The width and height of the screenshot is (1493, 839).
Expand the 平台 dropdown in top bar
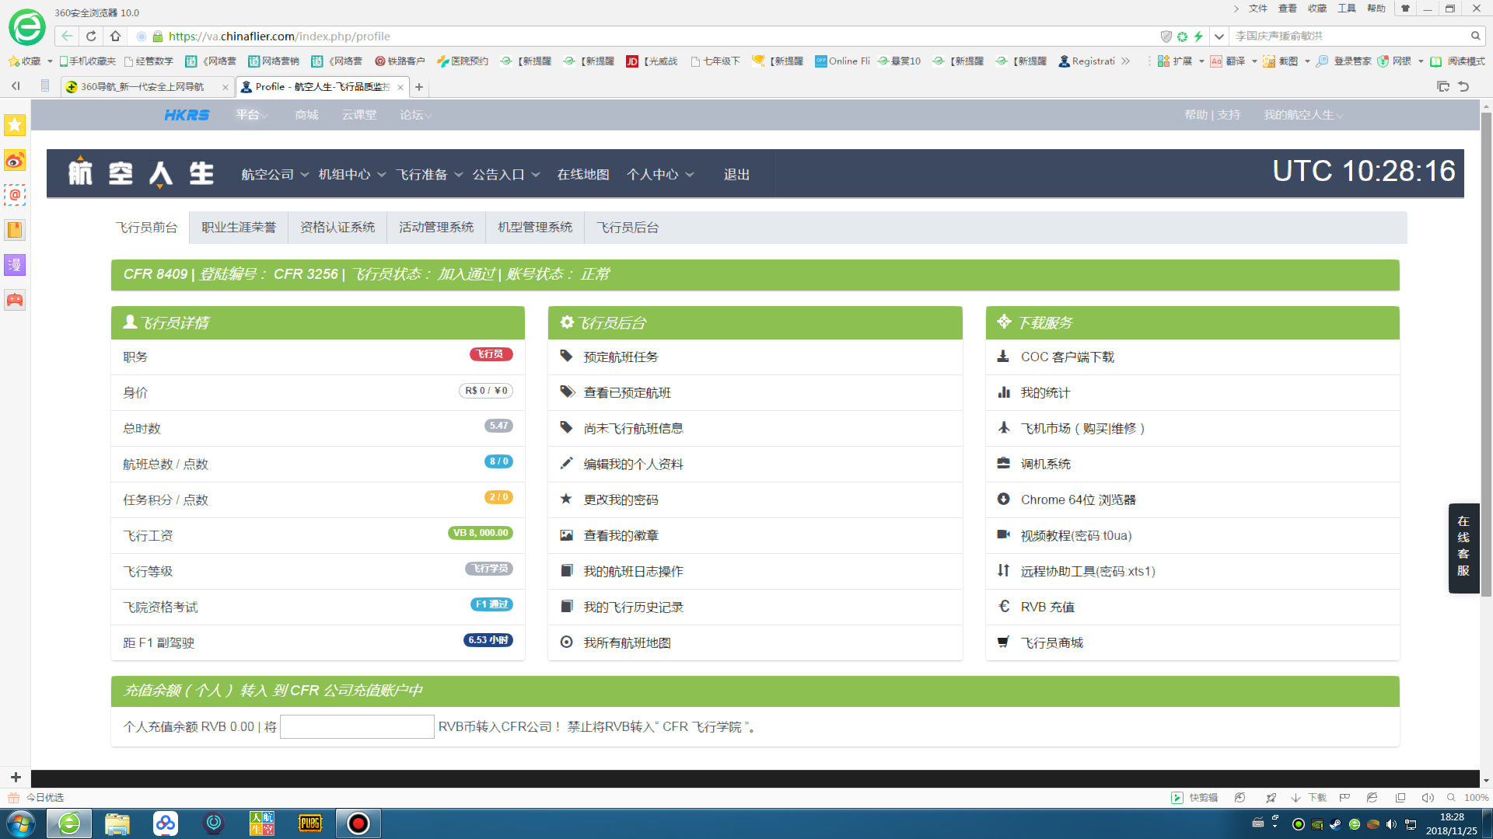click(x=252, y=115)
